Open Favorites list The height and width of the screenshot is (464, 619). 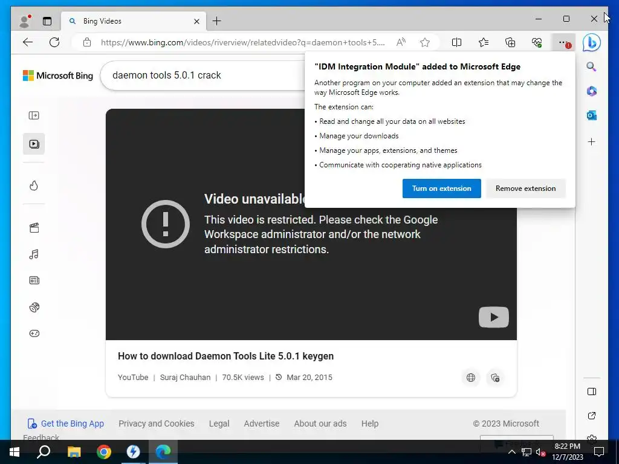click(483, 42)
